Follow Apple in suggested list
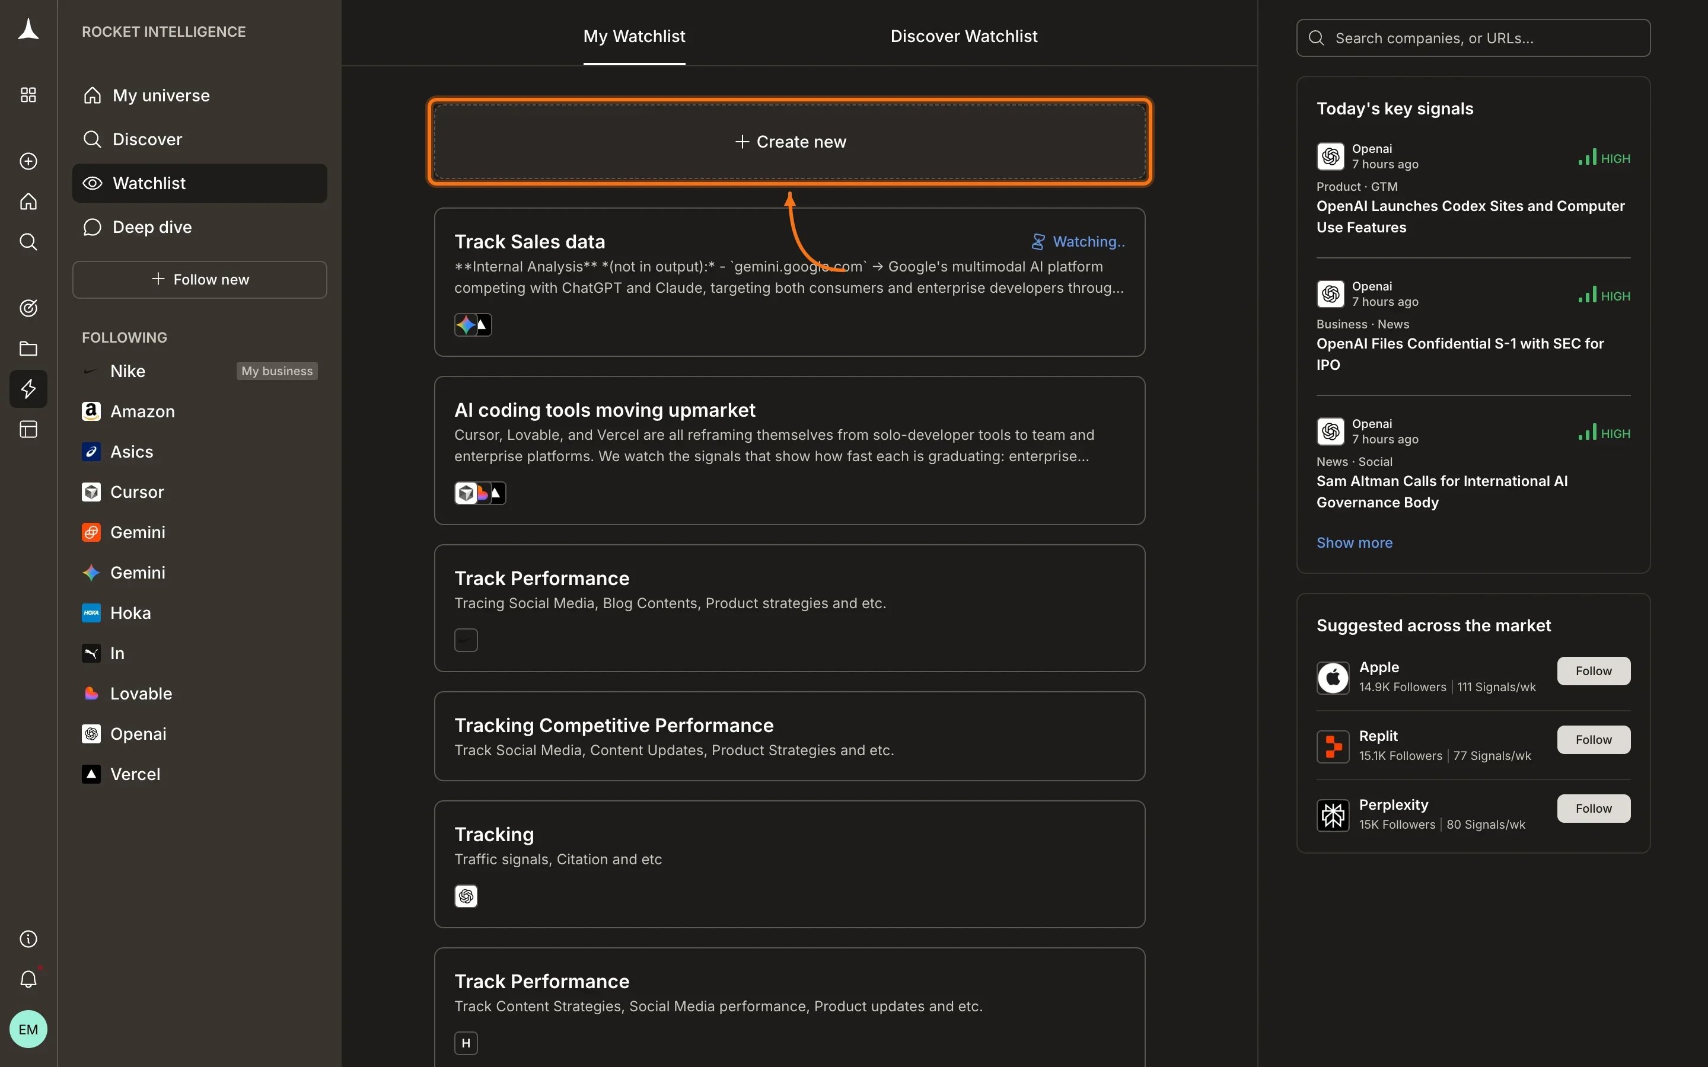Image resolution: width=1708 pixels, height=1067 pixels. 1594,671
